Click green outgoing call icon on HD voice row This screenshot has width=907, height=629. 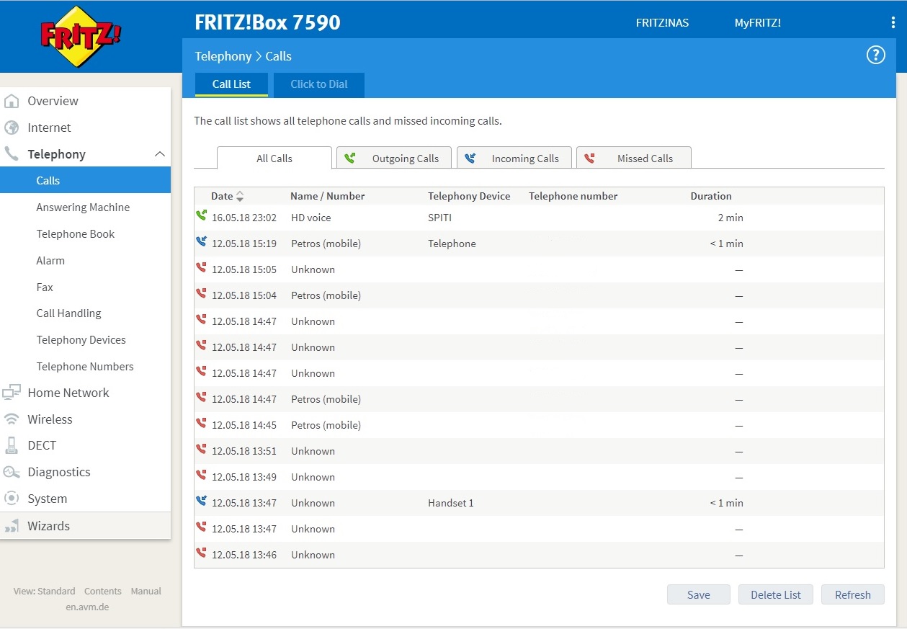201,215
